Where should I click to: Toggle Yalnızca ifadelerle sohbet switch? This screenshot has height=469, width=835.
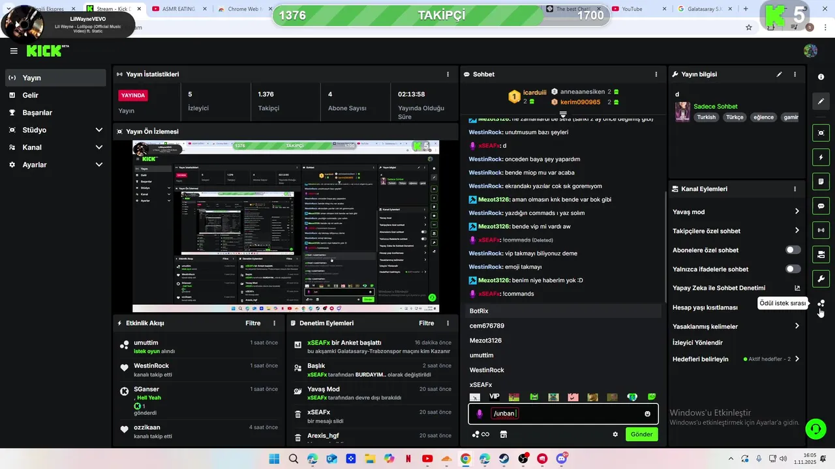click(x=793, y=269)
